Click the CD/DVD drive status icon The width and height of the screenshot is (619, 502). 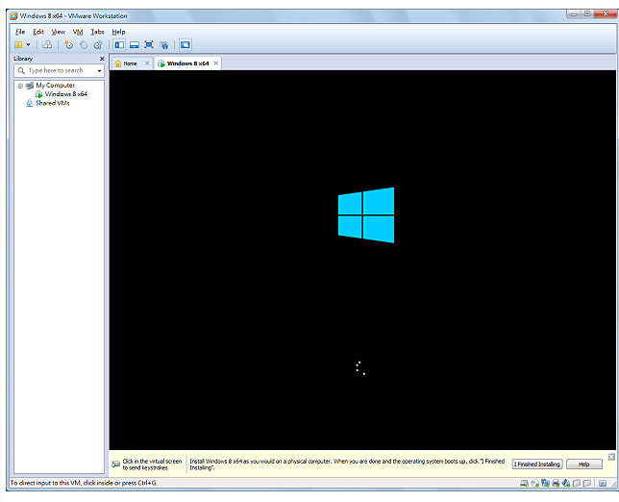click(x=535, y=484)
